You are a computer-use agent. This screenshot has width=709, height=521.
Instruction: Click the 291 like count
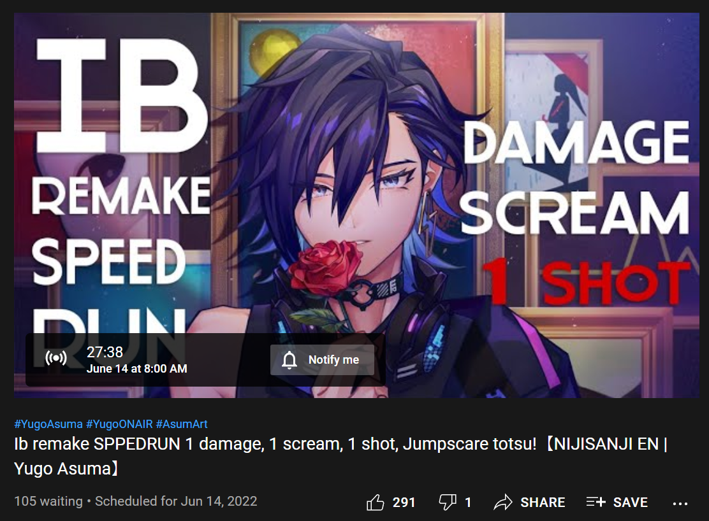404,502
